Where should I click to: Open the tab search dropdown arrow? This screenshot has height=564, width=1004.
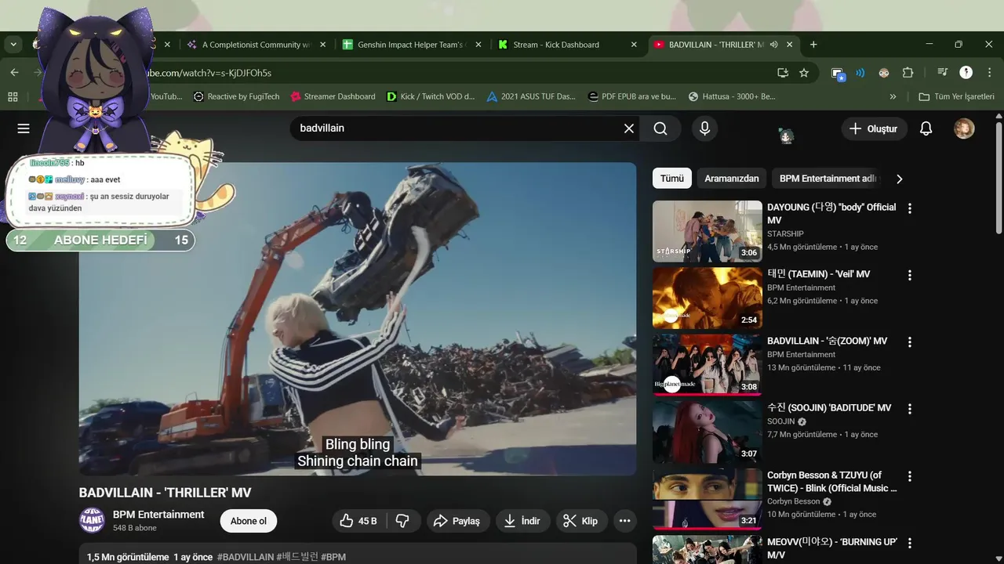point(13,45)
